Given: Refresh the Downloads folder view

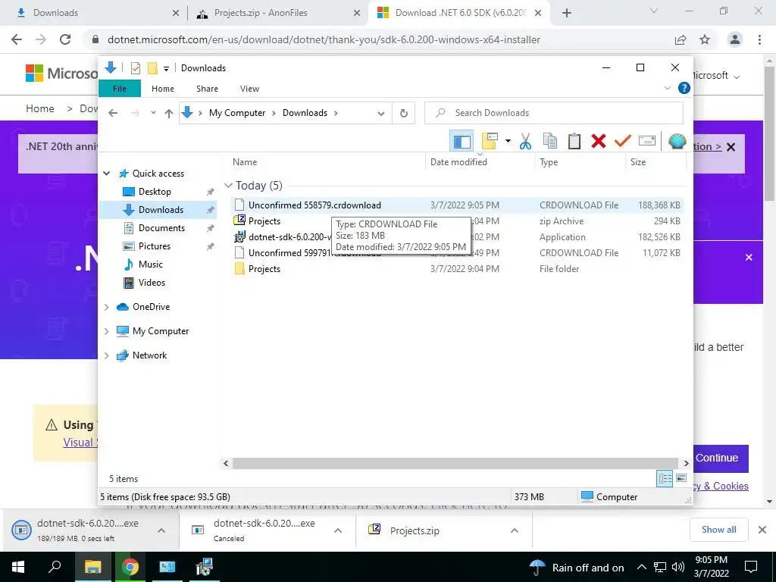Looking at the screenshot, I should [x=404, y=114].
